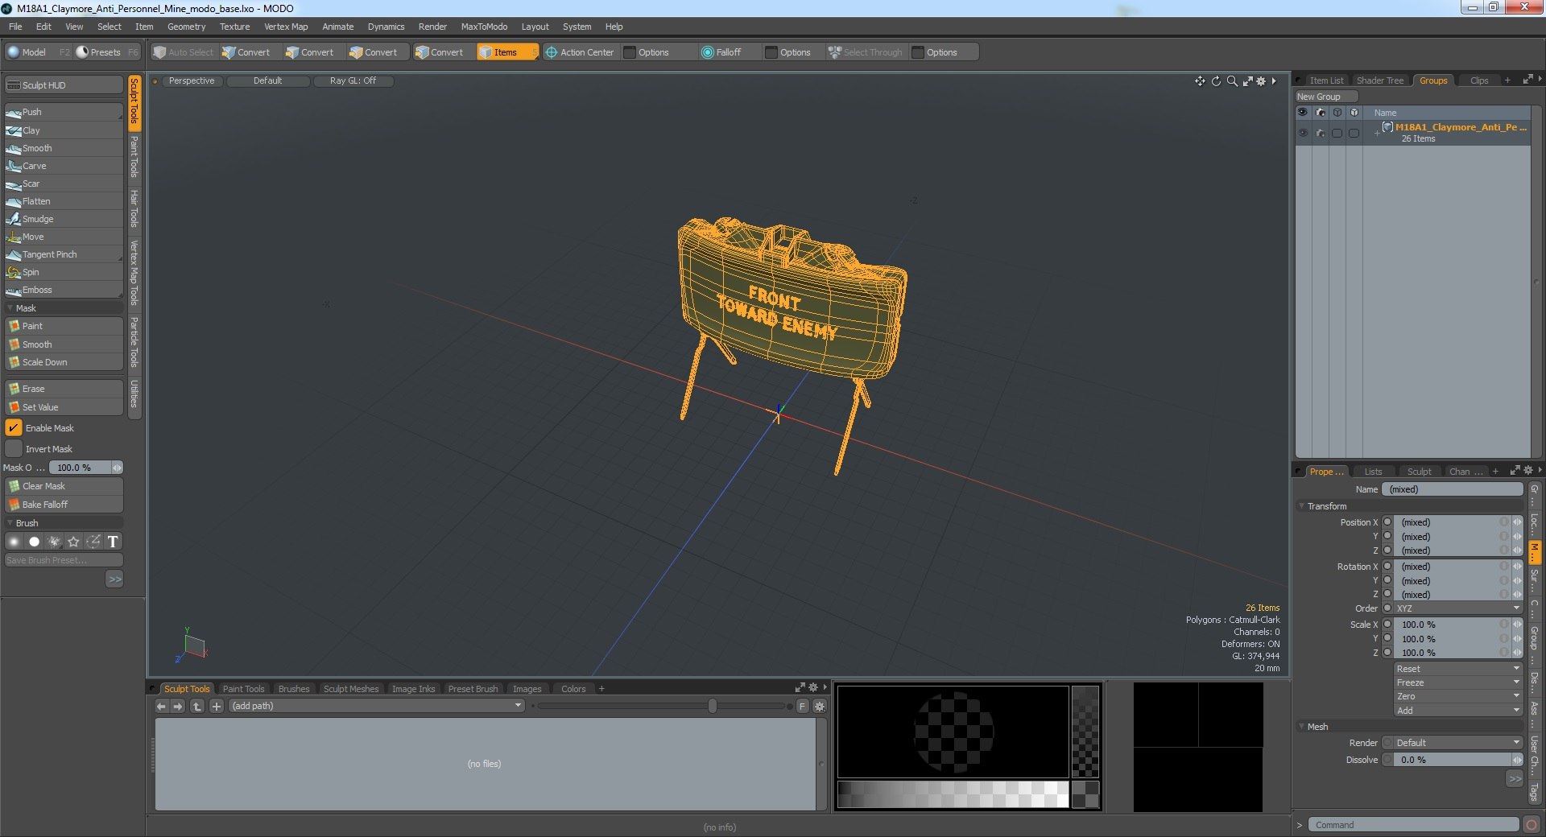Expand the M18A1_Claymore group tree

coord(1377,133)
